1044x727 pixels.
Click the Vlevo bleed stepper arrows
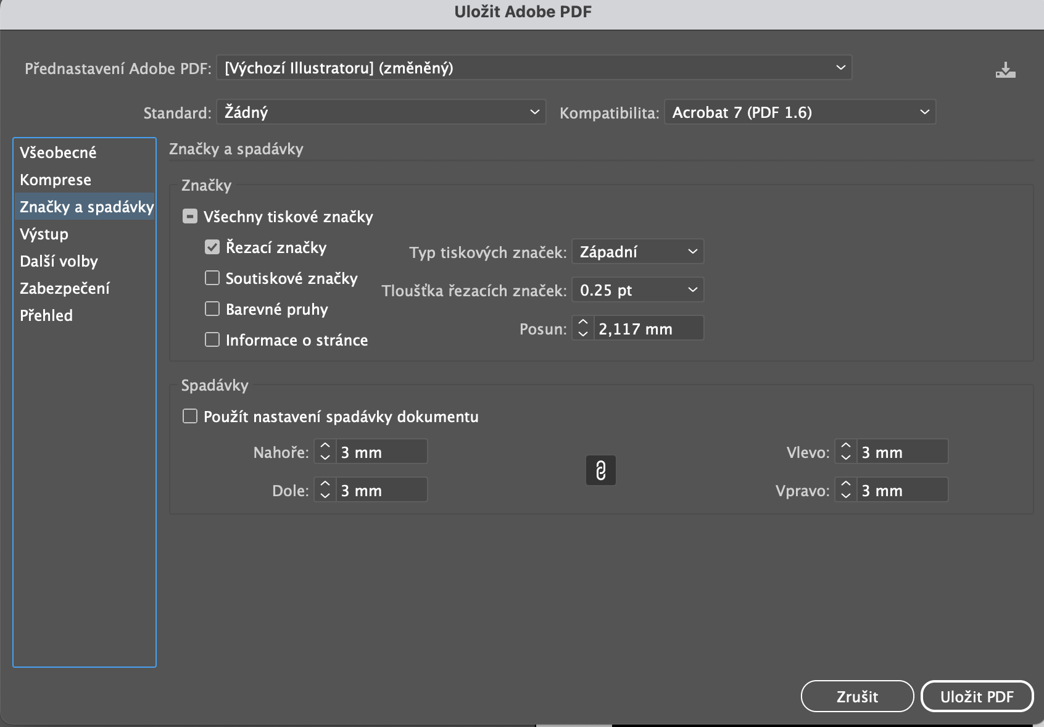pyautogui.click(x=846, y=452)
